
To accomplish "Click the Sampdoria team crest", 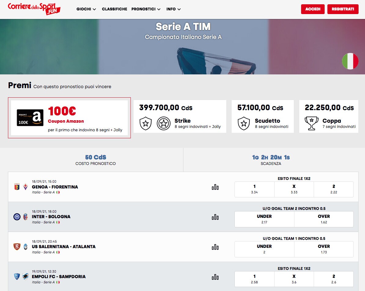I will click(26, 277).
